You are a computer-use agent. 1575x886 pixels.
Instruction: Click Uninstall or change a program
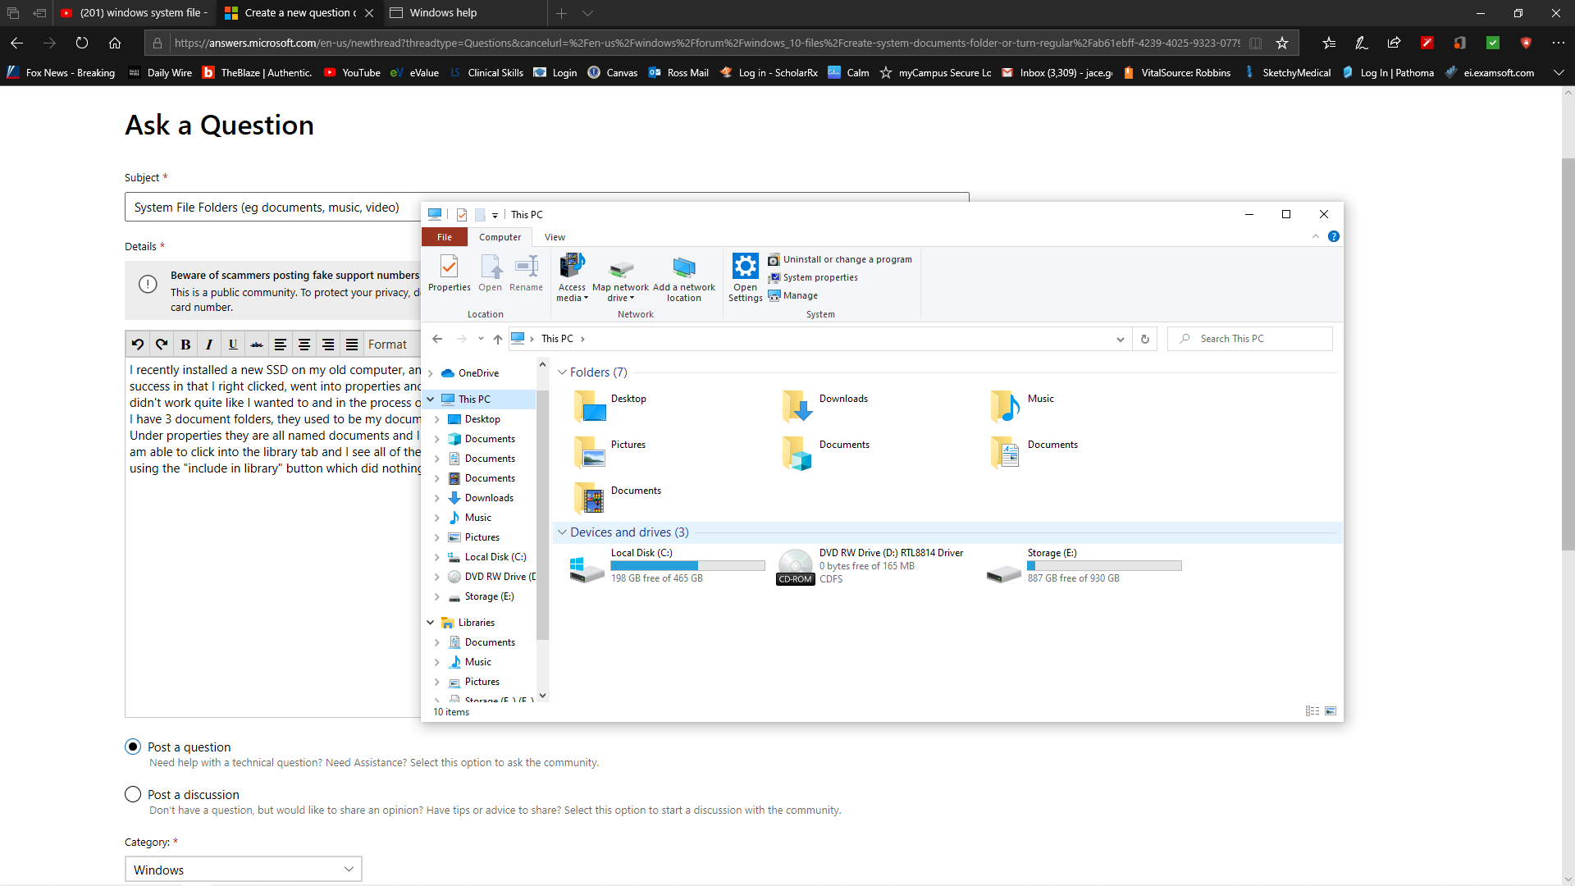[x=840, y=259]
